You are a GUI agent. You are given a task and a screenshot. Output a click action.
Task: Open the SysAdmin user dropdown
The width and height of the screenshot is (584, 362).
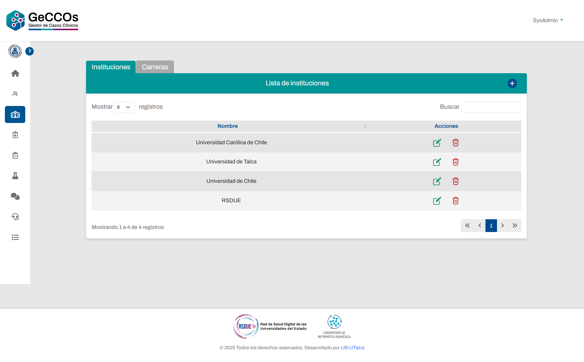point(548,20)
